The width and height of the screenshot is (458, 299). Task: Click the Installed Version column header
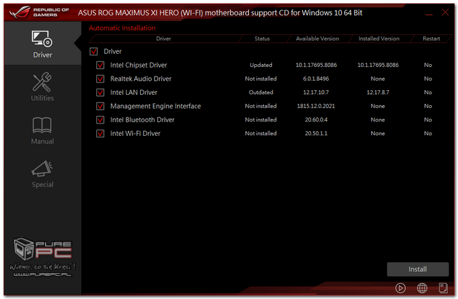click(379, 38)
